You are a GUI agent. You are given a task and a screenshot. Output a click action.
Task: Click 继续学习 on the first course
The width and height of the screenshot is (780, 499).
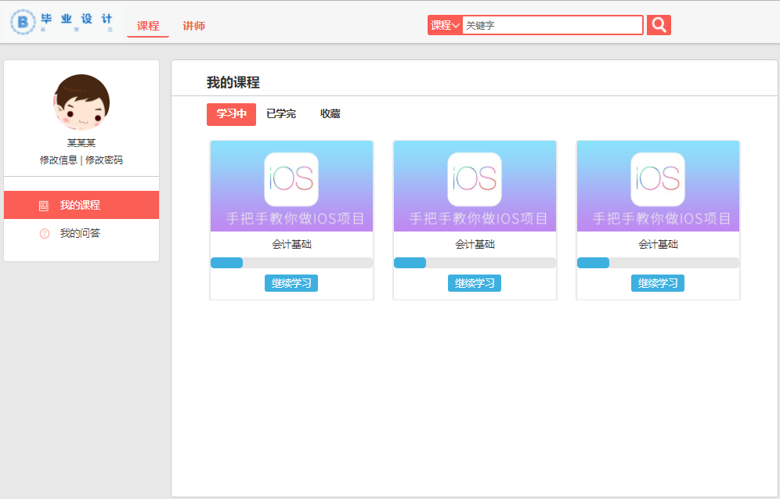[x=291, y=283]
